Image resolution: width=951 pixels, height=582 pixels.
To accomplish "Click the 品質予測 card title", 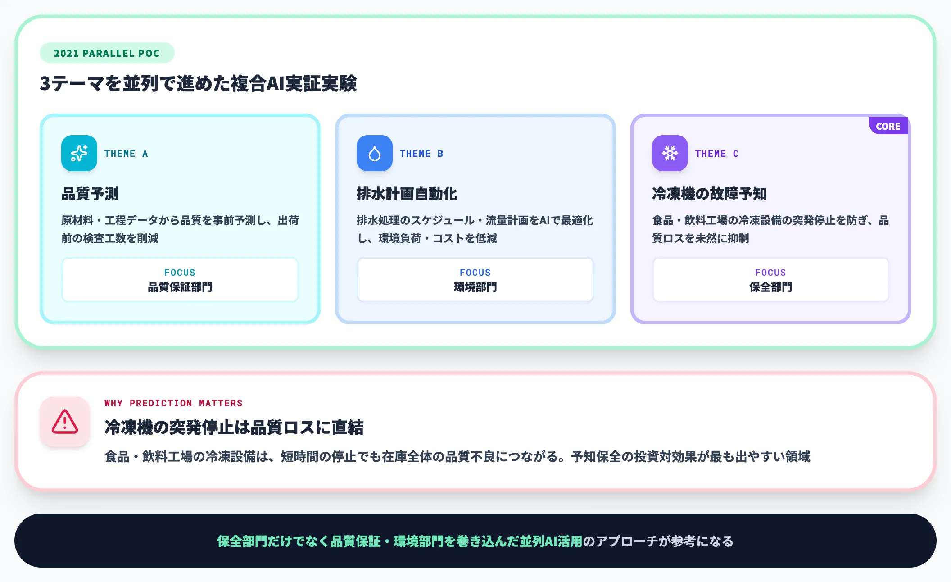I will point(90,194).
